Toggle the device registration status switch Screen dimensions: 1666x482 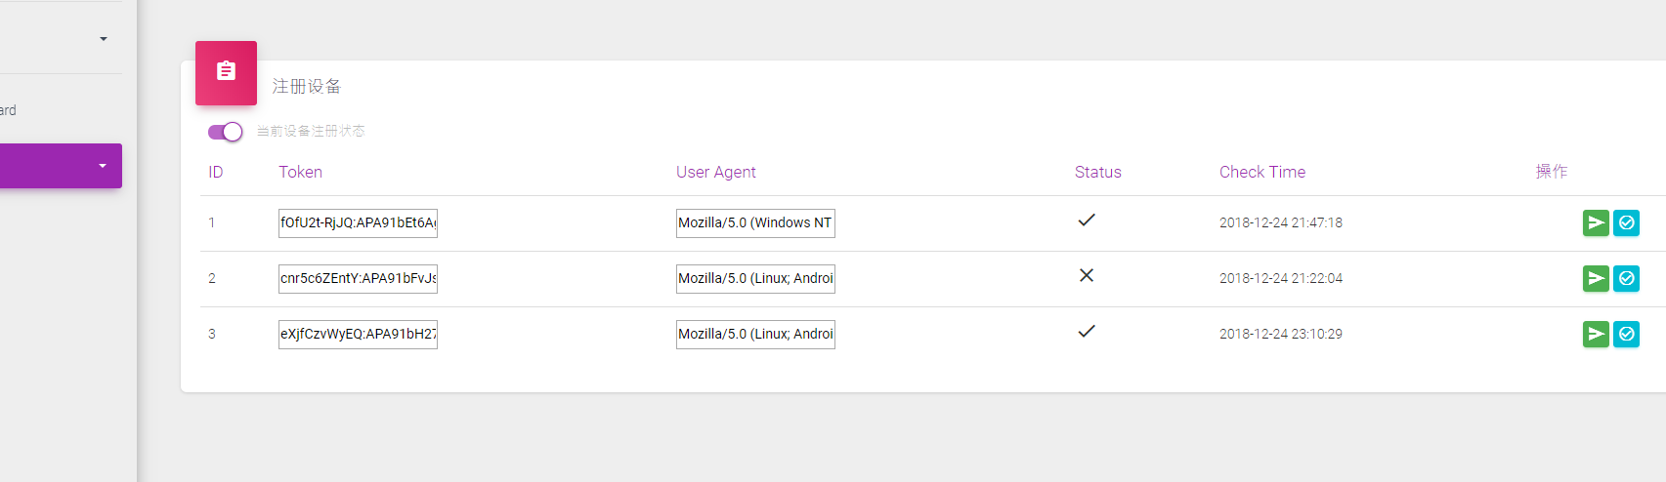pyautogui.click(x=225, y=132)
